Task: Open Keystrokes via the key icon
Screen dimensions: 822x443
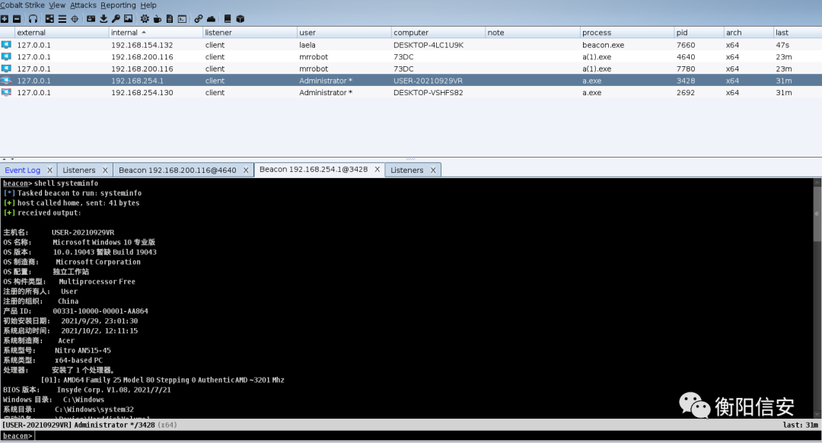Action: 116,19
